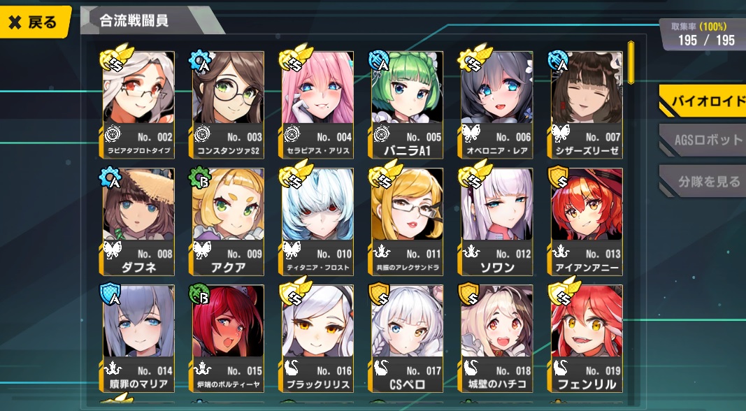The height and width of the screenshot is (411, 746).
Task: Click the SS rank badge on ラビアタプロトタイプ
Action: point(114,58)
